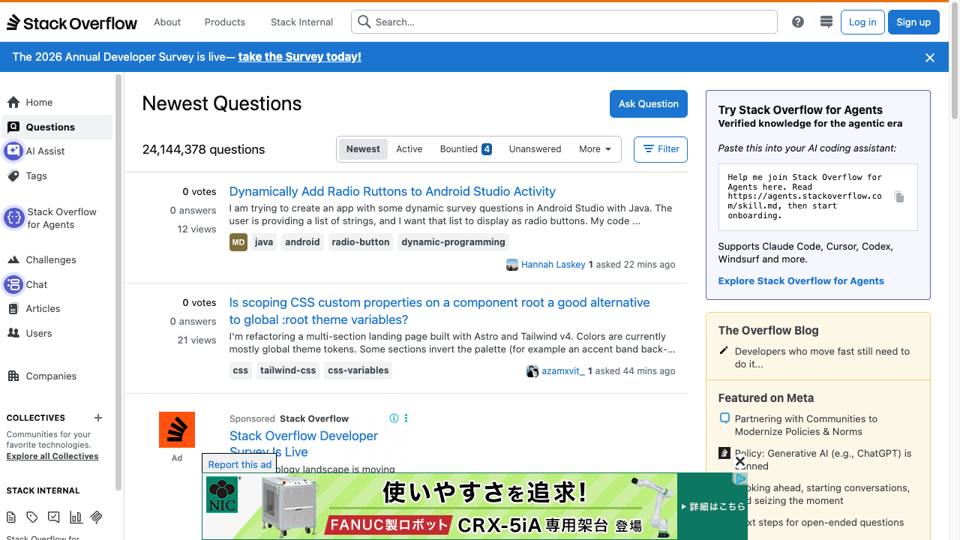Open 'Explore all Collectives' link
Screen dimensions: 960x540
pos(52,456)
